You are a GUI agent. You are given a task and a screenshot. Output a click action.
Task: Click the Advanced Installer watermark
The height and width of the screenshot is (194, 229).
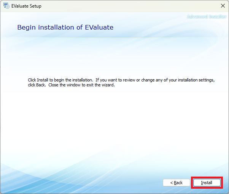[x=207, y=17]
